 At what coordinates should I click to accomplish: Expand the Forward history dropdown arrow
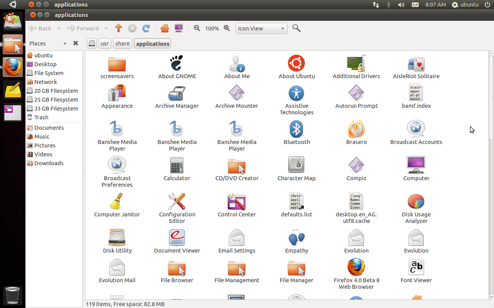tap(106, 28)
